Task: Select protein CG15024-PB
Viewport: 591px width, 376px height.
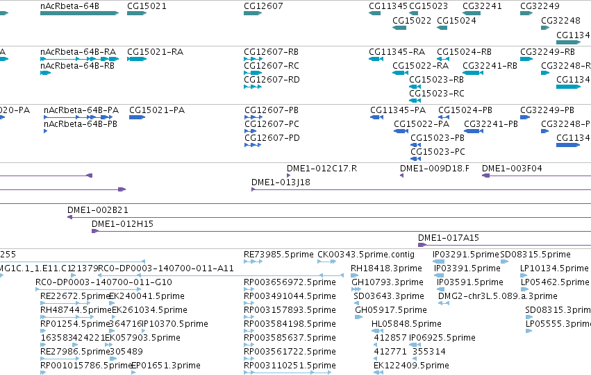Action: point(443,117)
